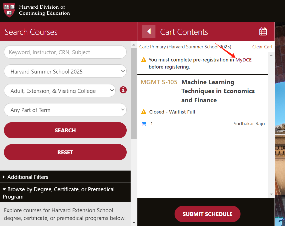Focus the Keyword, Instructor, CRN, Subject field
Viewport: 285px width, 226px height.
(65, 52)
